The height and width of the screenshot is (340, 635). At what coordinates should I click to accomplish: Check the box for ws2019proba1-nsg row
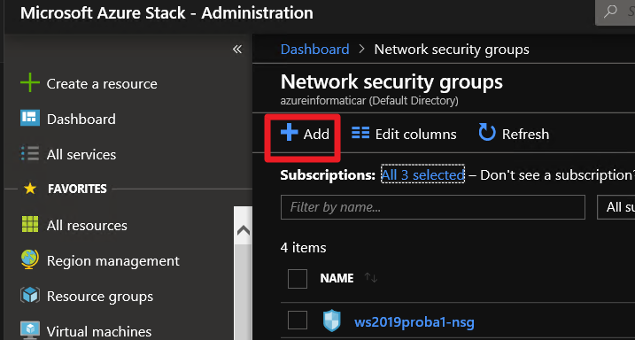tap(298, 321)
